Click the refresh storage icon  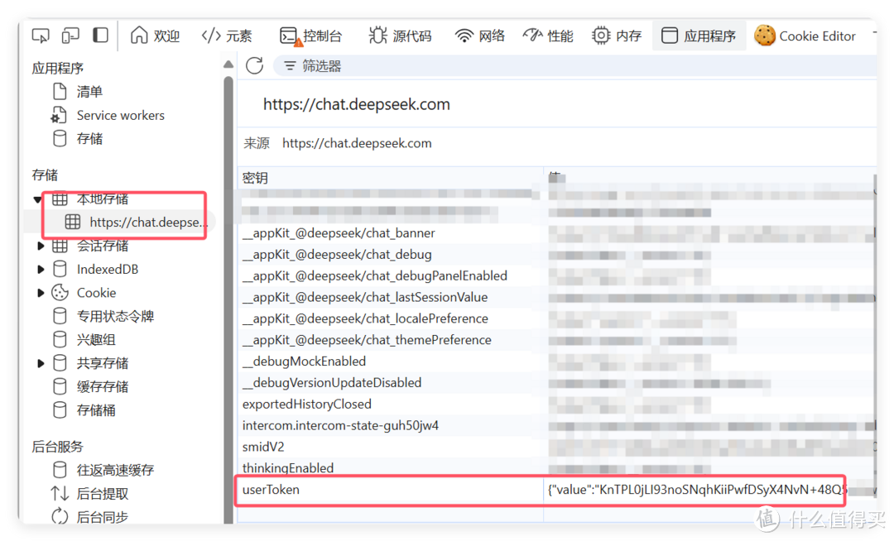pos(254,66)
